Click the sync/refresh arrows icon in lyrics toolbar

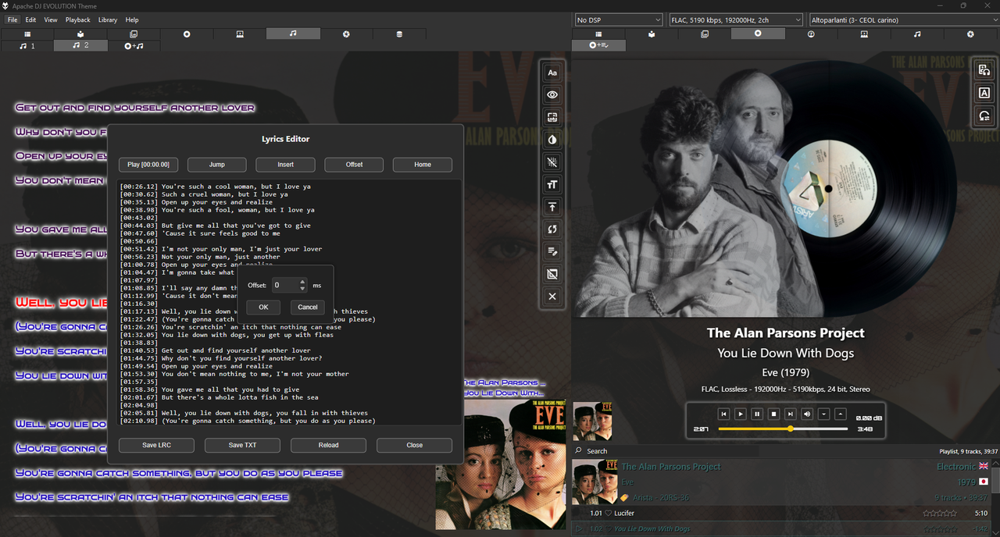tap(552, 229)
